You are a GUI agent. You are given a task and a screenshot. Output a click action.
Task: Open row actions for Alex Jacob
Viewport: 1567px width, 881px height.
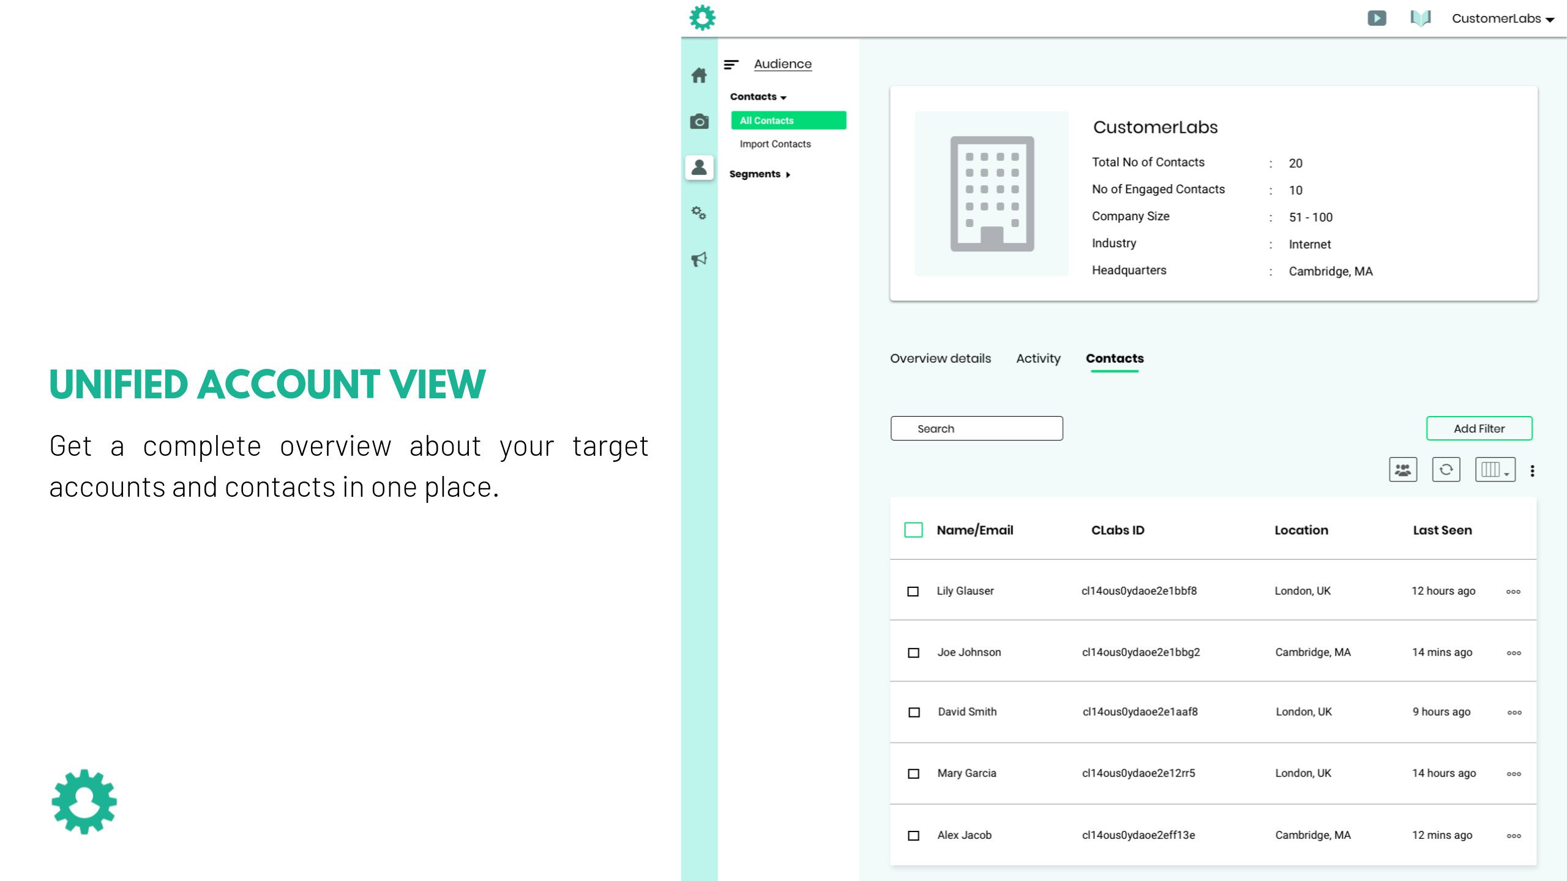click(1514, 836)
